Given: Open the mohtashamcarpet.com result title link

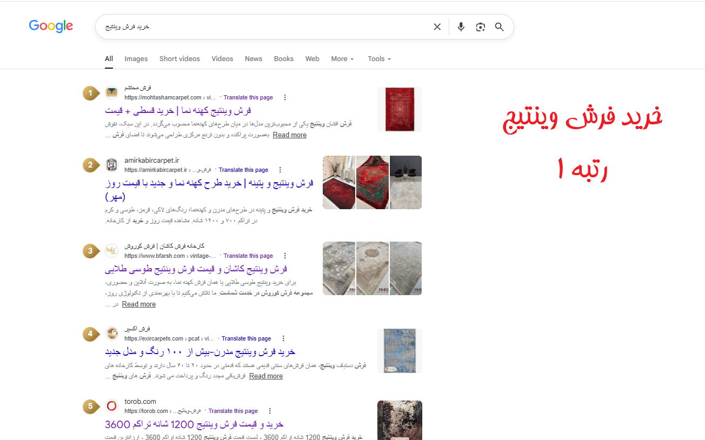Looking at the screenshot, I should [178, 110].
